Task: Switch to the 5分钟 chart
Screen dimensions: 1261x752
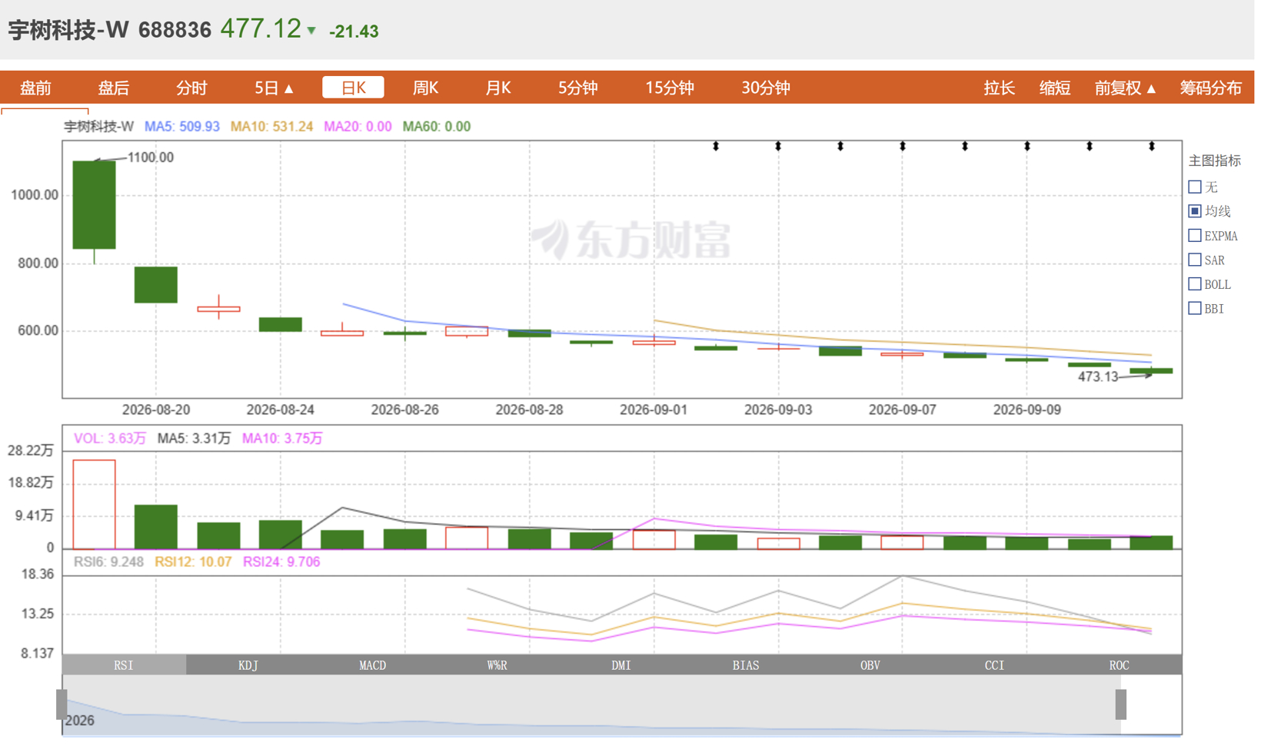Action: (x=577, y=88)
